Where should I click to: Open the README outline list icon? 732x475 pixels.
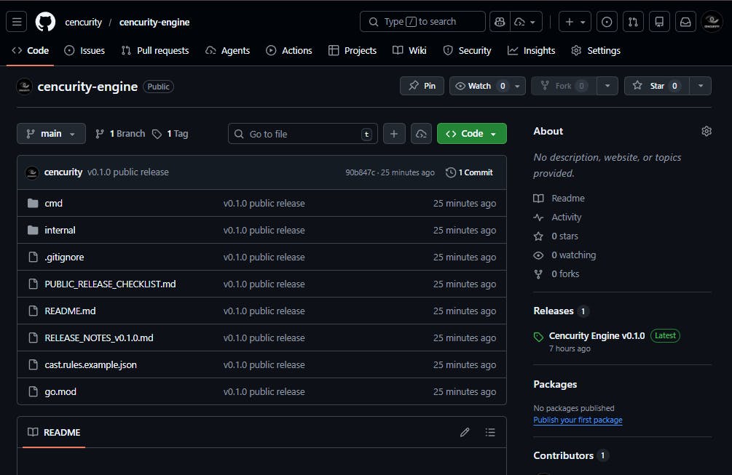click(489, 433)
